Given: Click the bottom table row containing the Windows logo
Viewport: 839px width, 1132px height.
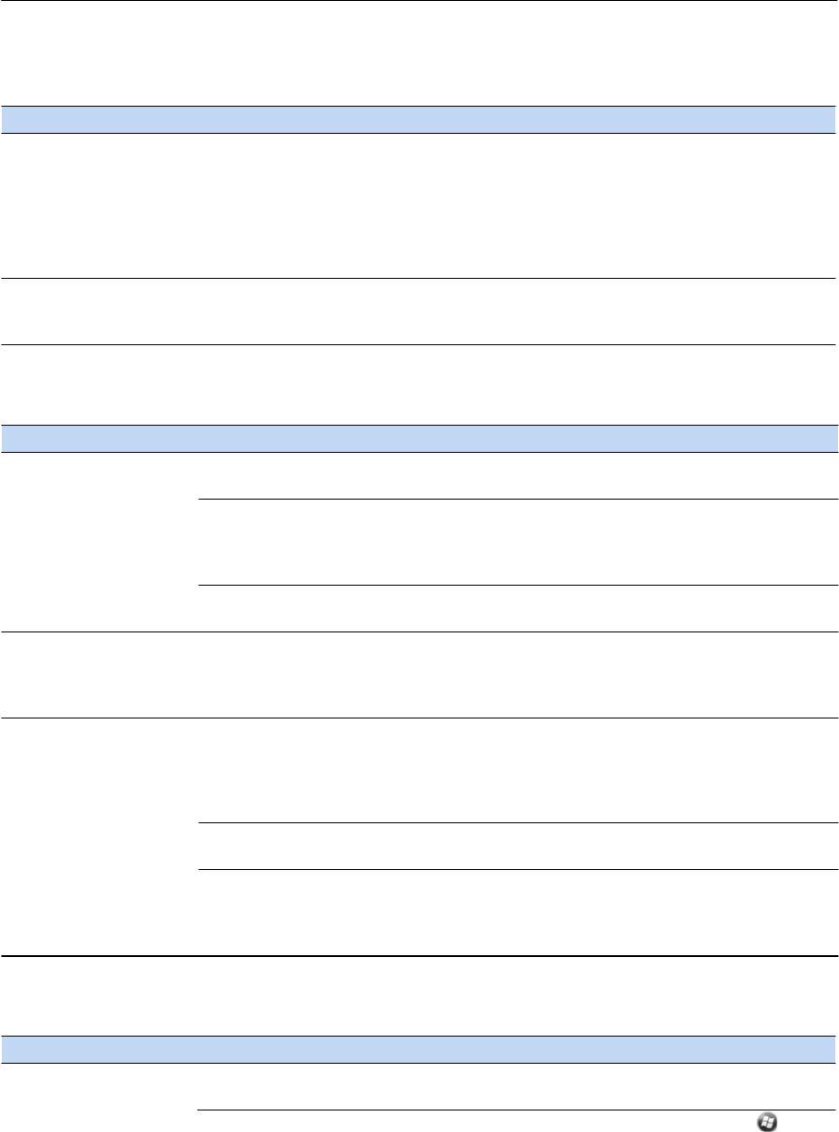Looking at the screenshot, I should 518,1122.
